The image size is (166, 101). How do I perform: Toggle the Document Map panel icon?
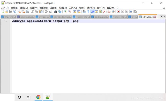(x=101, y=12)
